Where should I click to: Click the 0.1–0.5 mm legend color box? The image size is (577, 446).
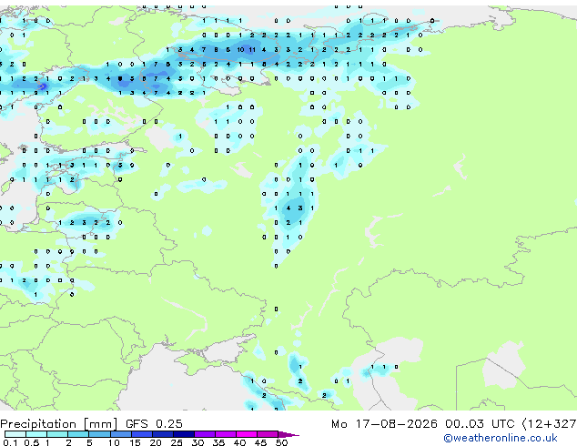(15, 434)
